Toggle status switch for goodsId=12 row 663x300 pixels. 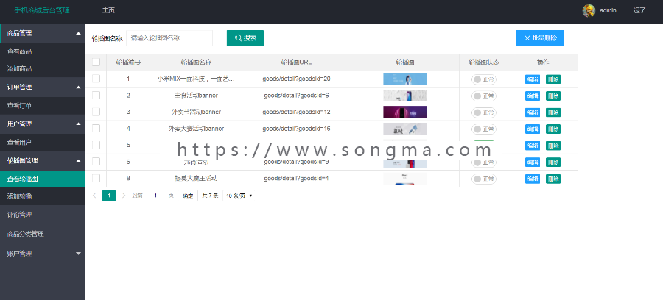(x=484, y=113)
